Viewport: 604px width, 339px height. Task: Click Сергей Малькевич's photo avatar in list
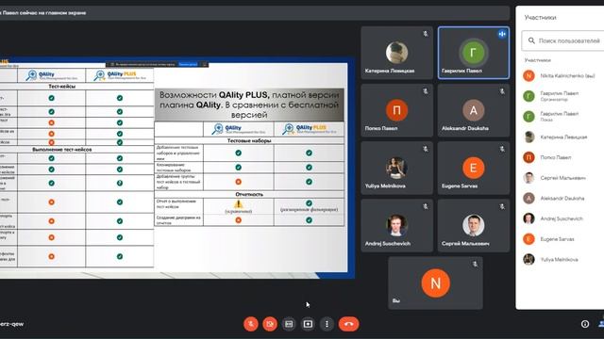(528, 178)
